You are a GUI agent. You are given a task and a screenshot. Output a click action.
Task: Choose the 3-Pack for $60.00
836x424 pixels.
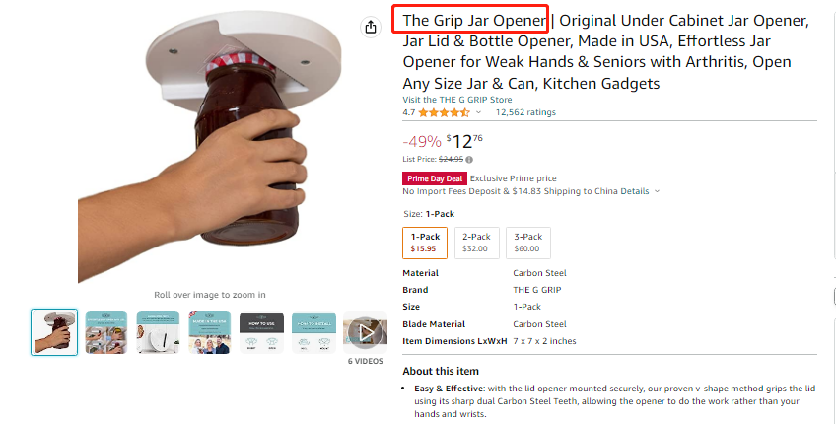point(528,243)
